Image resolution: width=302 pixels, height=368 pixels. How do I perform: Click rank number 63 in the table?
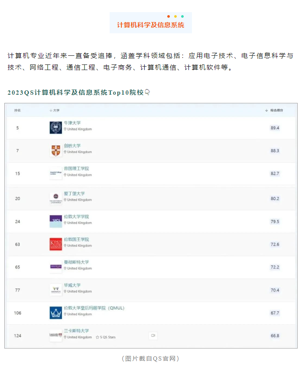click(x=18, y=244)
